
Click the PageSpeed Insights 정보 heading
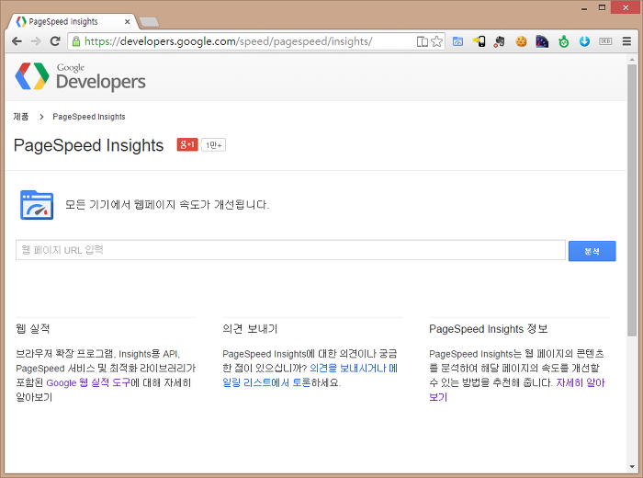point(489,329)
